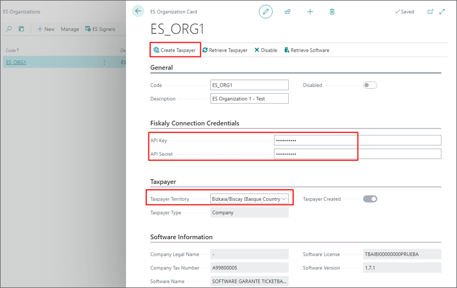The height and width of the screenshot is (288, 457).
Task: Click the Taxpayer Type Company field
Action: 249,212
